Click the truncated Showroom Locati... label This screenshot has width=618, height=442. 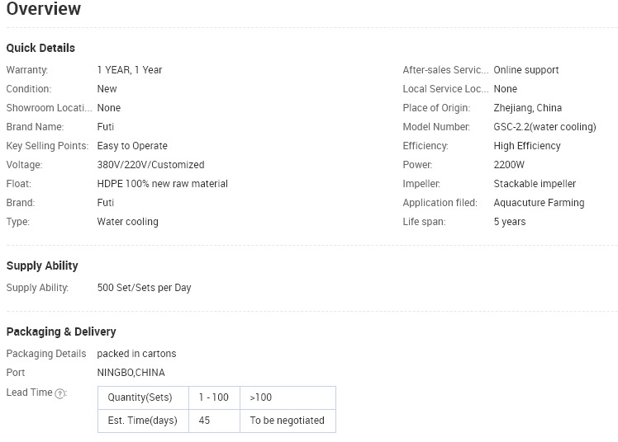tap(49, 108)
